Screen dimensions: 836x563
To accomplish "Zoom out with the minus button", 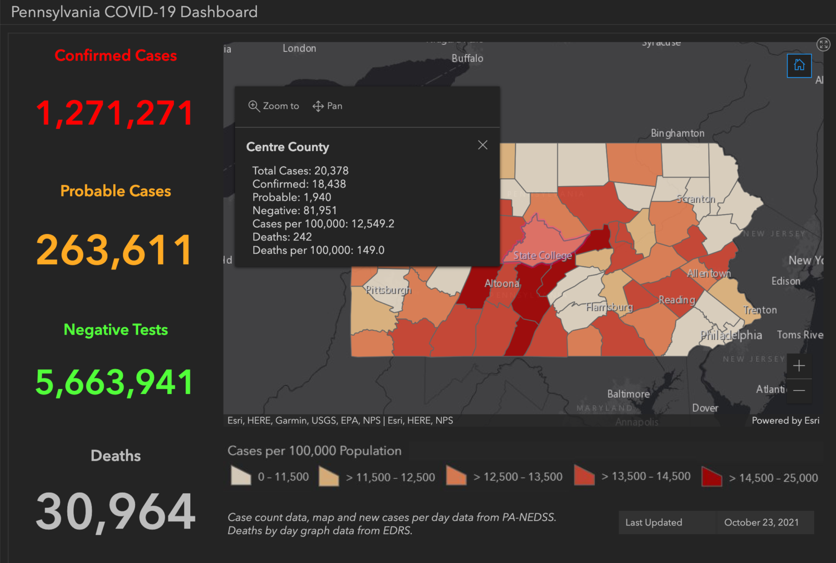I will click(x=799, y=390).
